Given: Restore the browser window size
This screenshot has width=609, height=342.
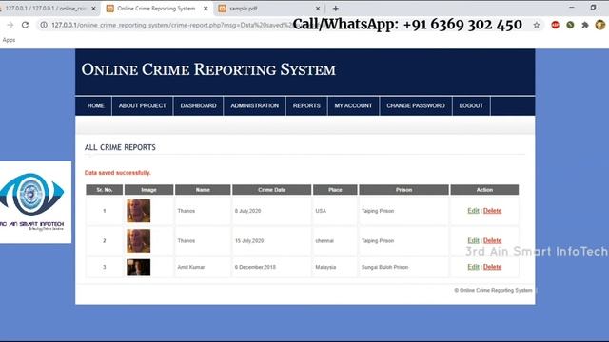Looking at the screenshot, I should (593, 7).
